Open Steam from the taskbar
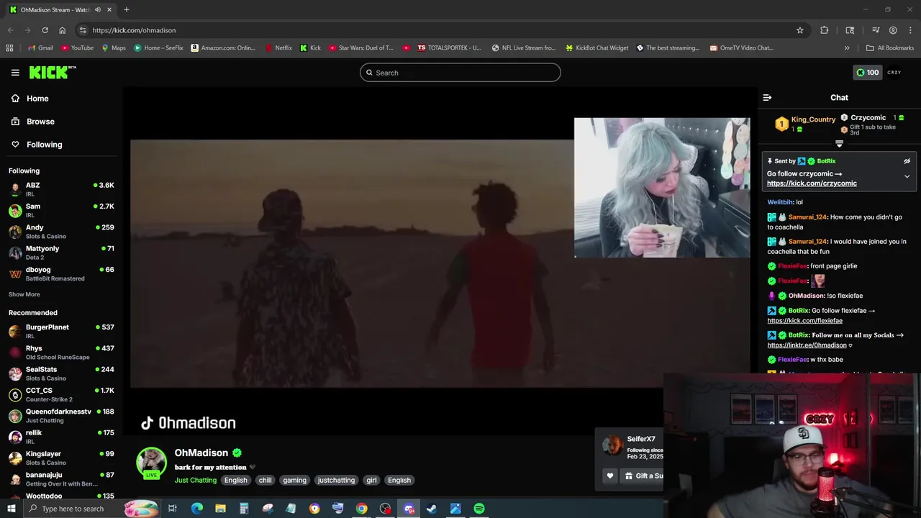Screen dimensions: 921x518 point(432,509)
